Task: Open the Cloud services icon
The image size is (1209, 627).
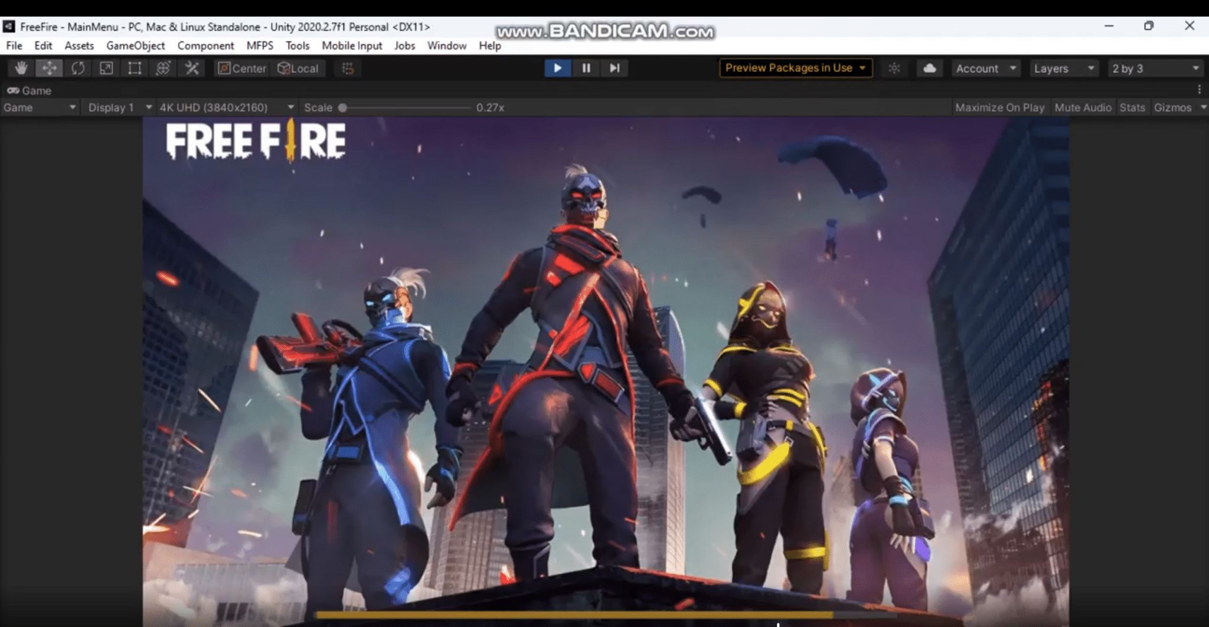Action: tap(929, 68)
